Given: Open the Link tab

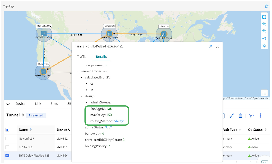Looking at the screenshot, I should [38, 103].
